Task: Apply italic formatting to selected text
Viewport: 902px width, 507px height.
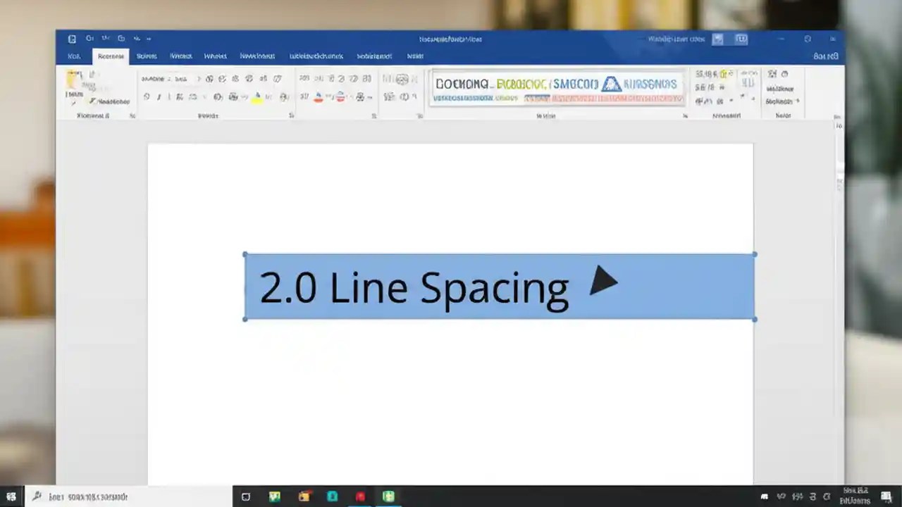Action: click(158, 96)
